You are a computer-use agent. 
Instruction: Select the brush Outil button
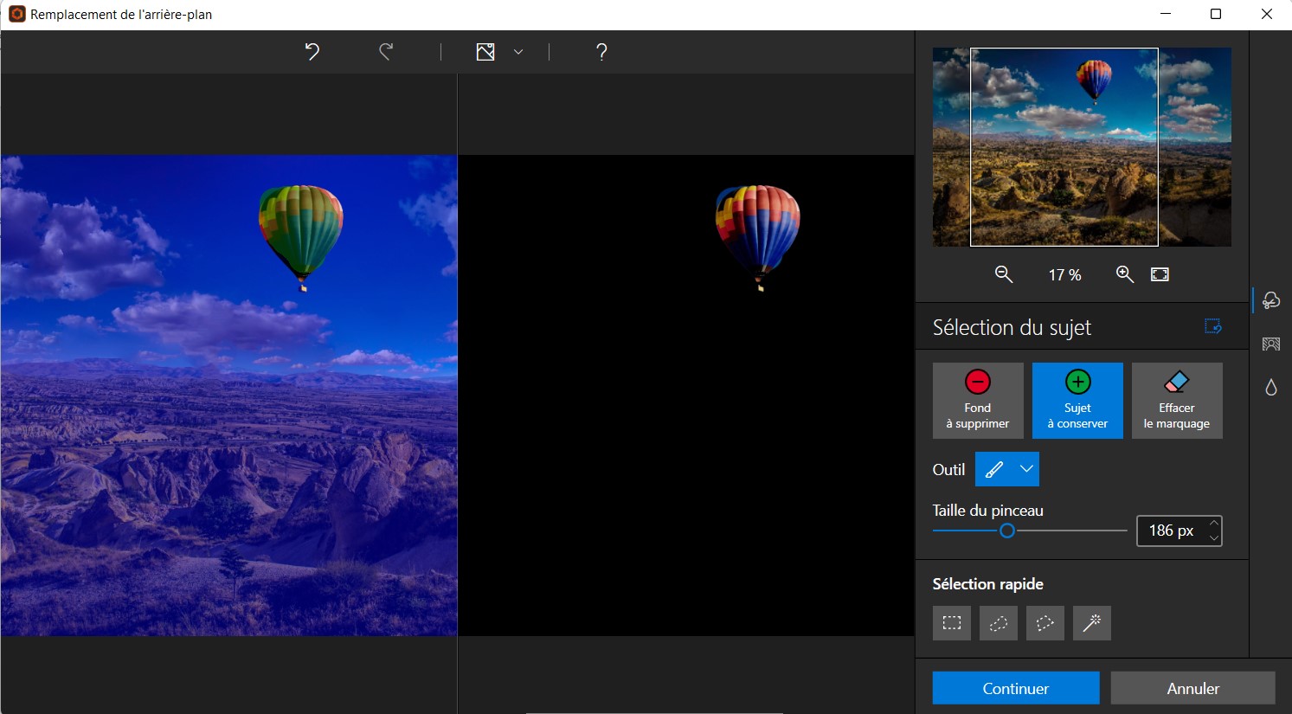click(x=994, y=469)
